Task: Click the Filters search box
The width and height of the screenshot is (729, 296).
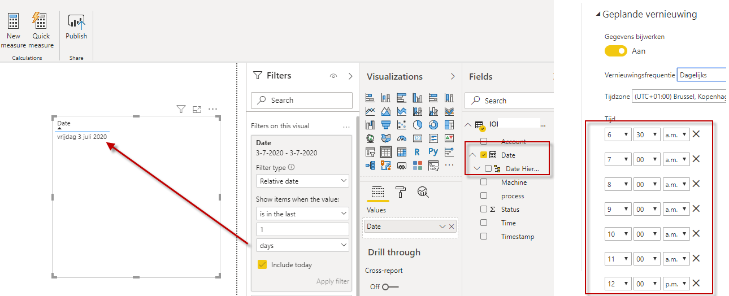Action: (302, 100)
